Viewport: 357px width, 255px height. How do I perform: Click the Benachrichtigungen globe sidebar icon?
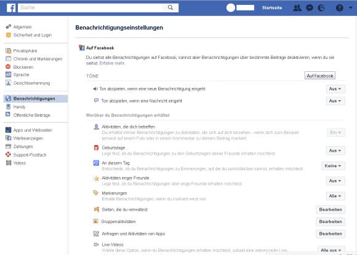point(8,98)
